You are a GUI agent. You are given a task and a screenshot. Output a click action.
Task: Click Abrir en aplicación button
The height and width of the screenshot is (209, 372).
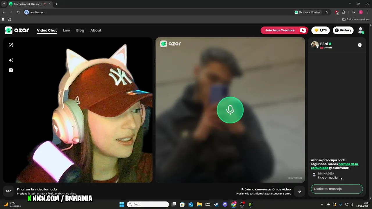307,12
